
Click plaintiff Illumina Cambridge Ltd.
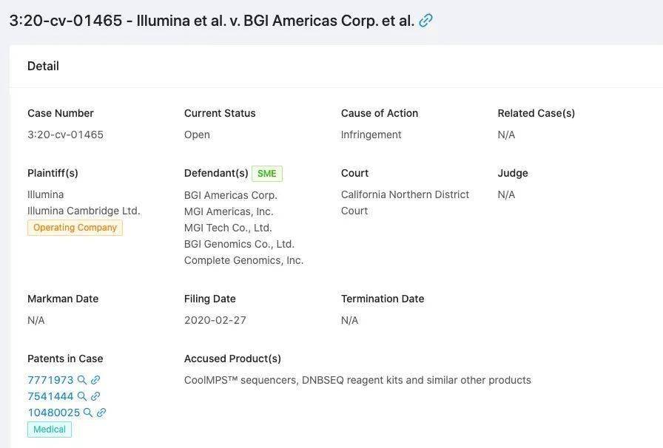pos(84,211)
